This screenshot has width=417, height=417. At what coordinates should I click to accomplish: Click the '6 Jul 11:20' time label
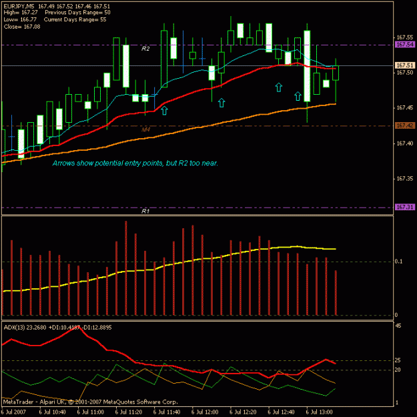129,412
